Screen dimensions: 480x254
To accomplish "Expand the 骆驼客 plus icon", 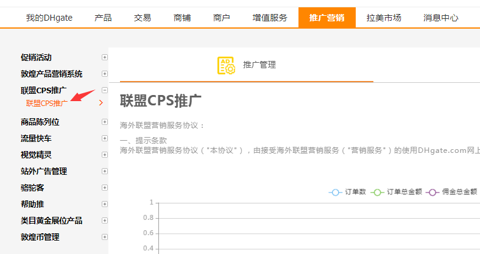I will coord(105,188).
